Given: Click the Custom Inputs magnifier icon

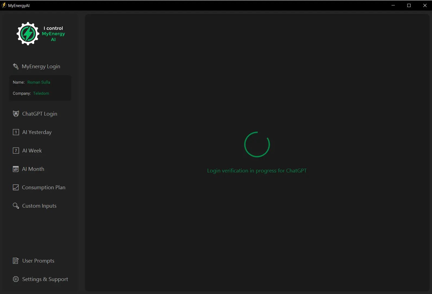Looking at the screenshot, I should point(16,206).
